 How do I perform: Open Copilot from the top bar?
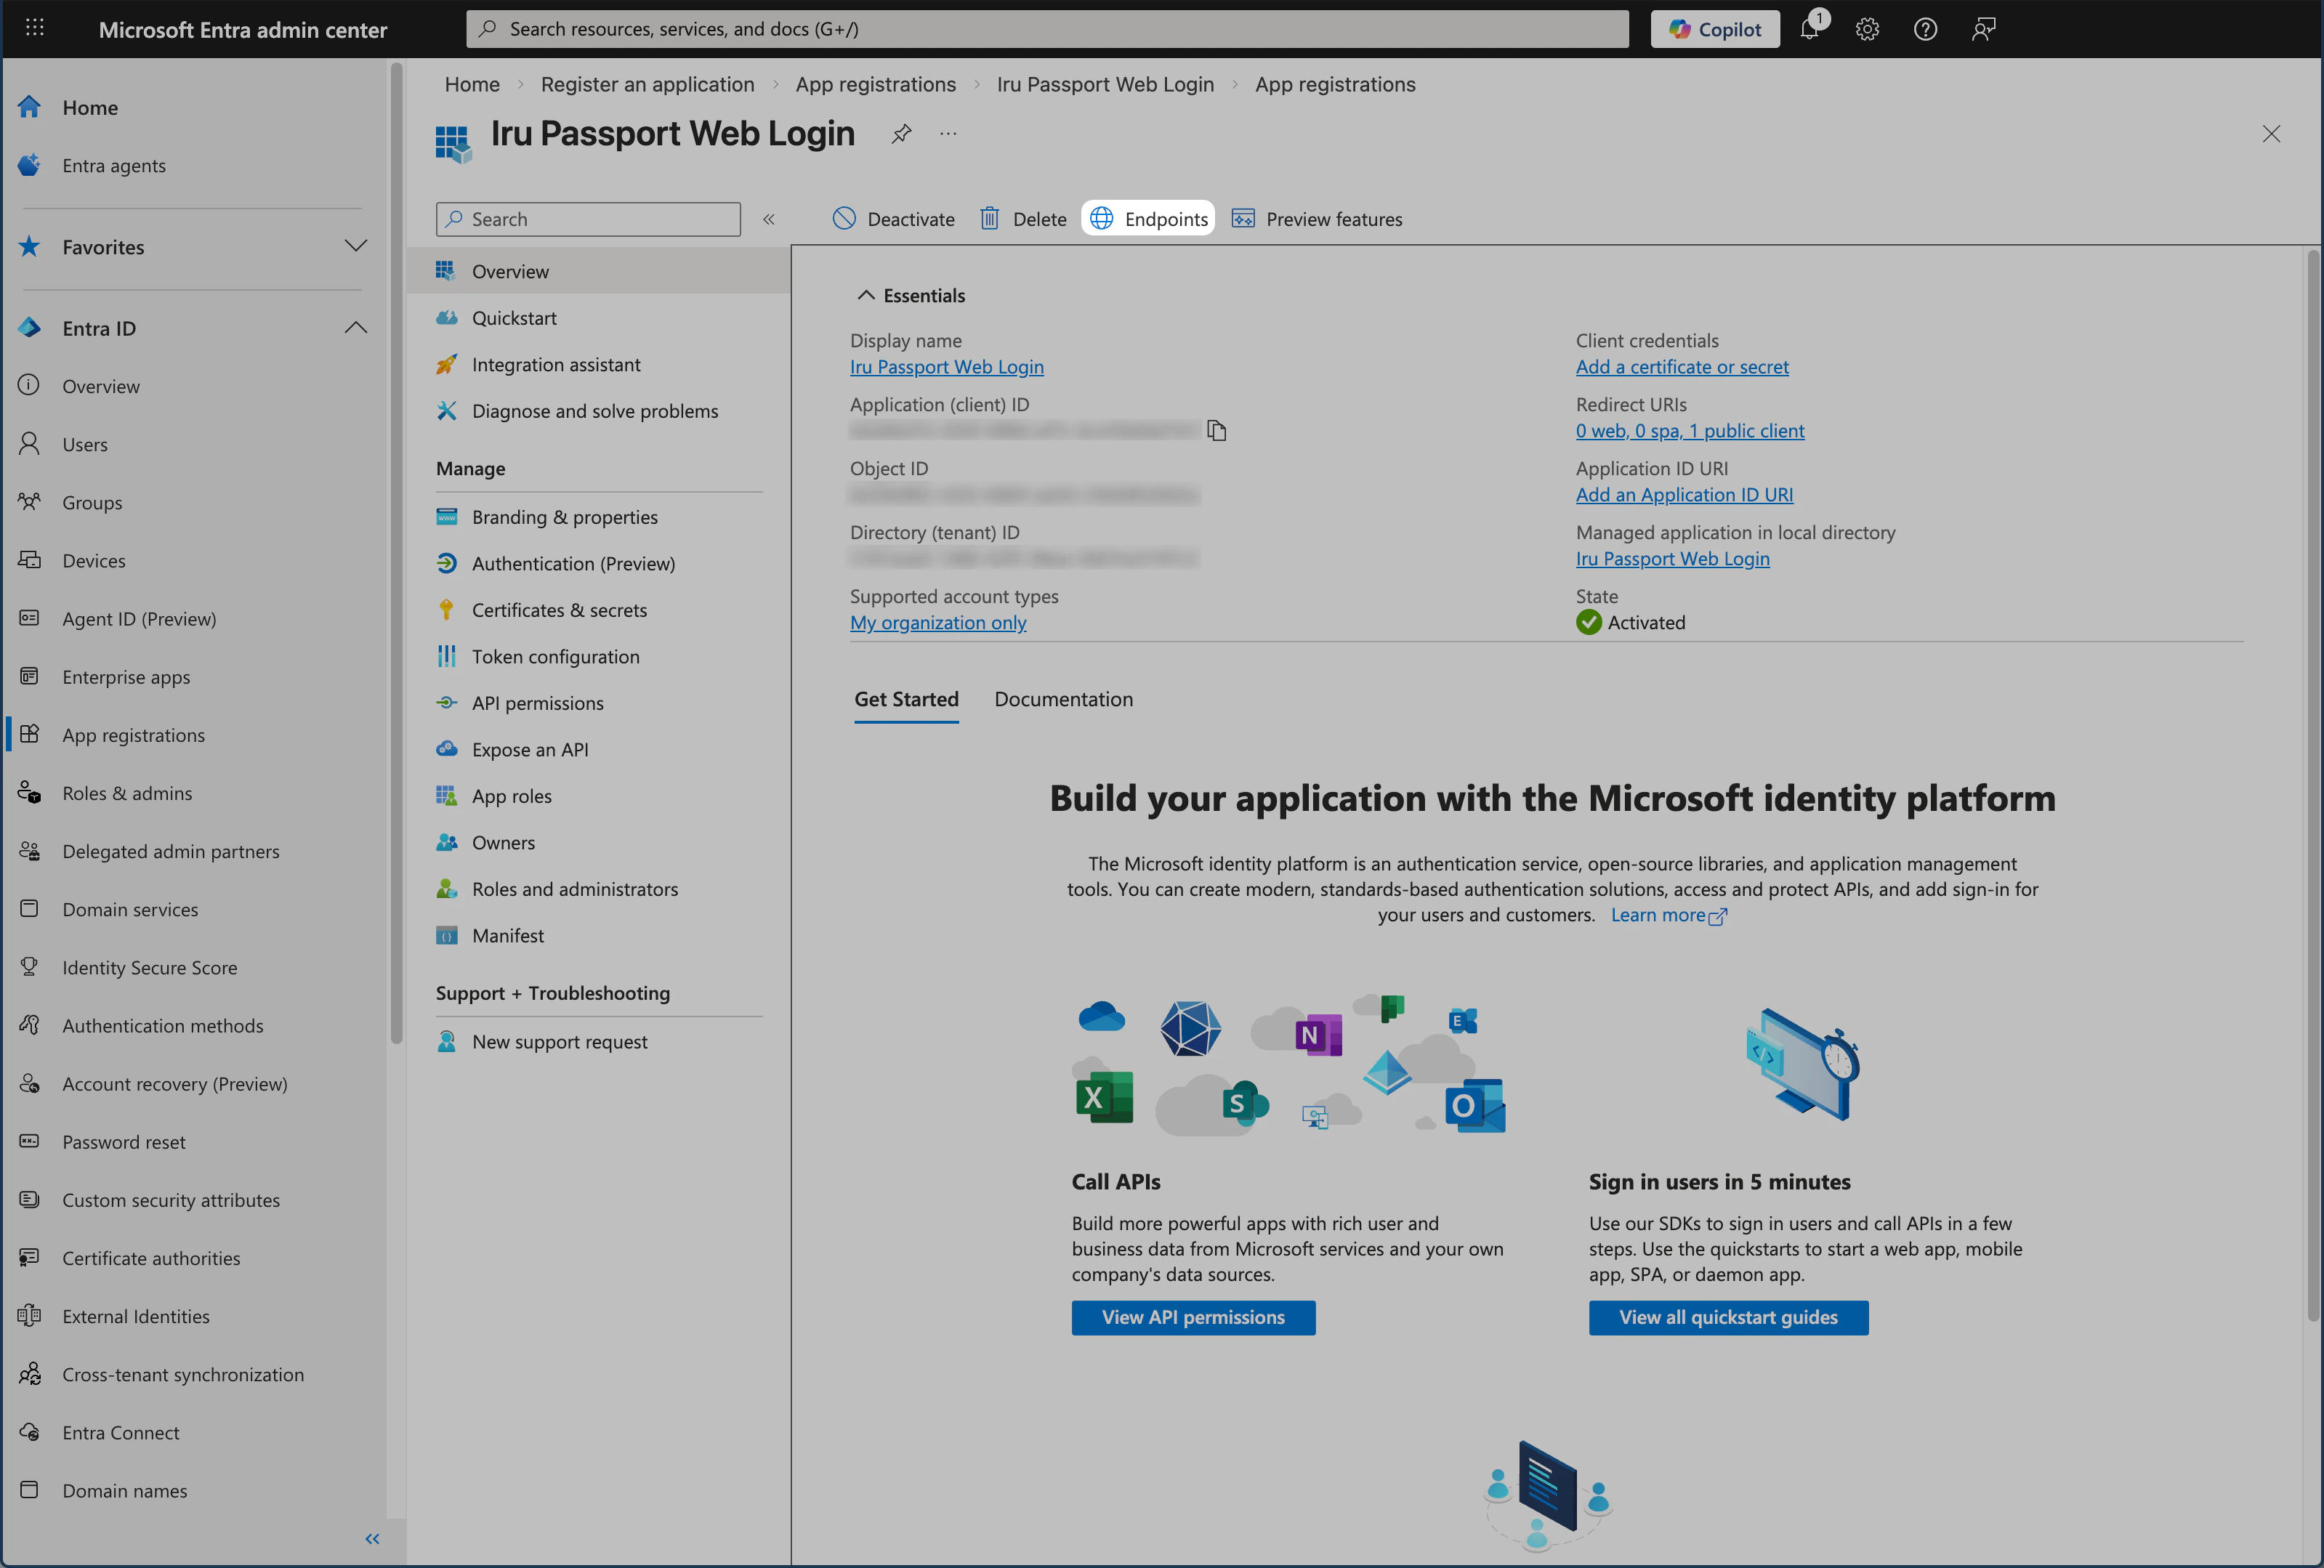(x=1715, y=28)
